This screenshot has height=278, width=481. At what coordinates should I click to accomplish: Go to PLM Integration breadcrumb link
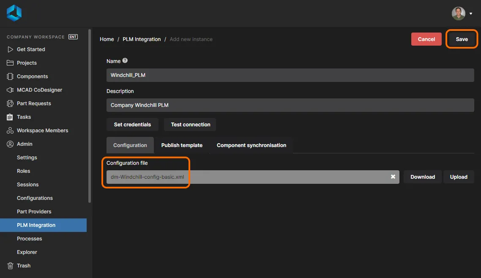pyautogui.click(x=142, y=39)
